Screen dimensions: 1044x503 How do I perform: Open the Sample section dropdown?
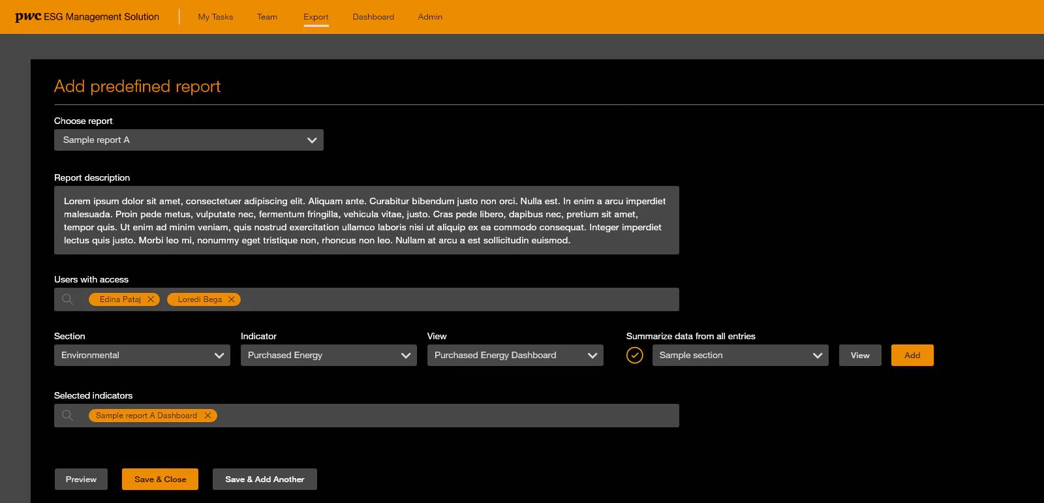point(740,356)
